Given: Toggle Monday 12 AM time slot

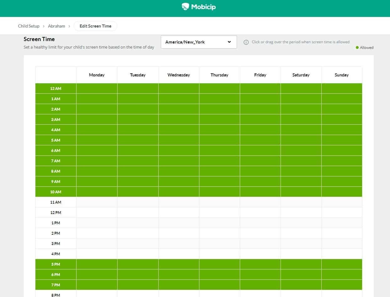Looking at the screenshot, I should point(97,88).
